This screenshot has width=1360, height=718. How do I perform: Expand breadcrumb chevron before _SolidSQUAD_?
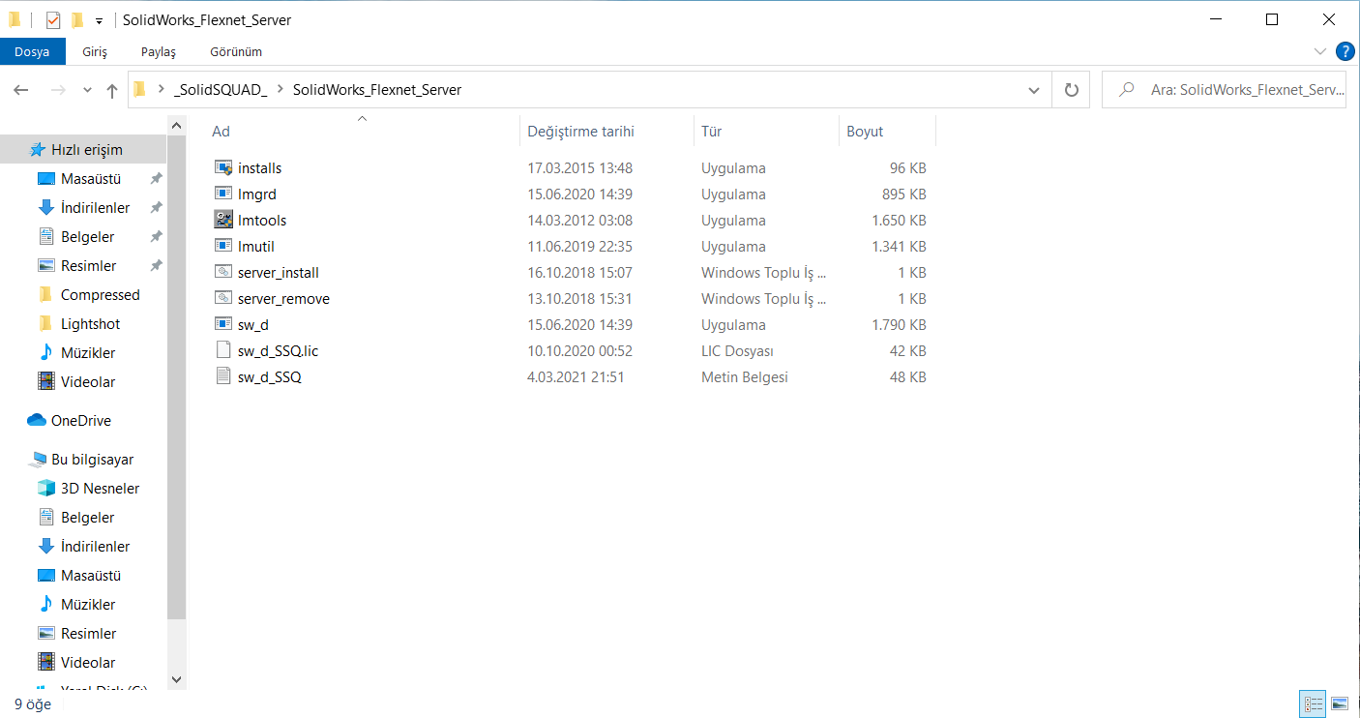click(x=161, y=90)
